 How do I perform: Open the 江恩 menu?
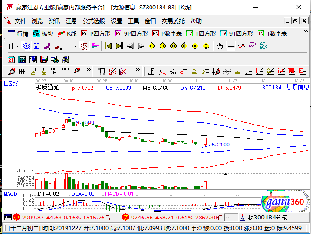coord(71,21)
